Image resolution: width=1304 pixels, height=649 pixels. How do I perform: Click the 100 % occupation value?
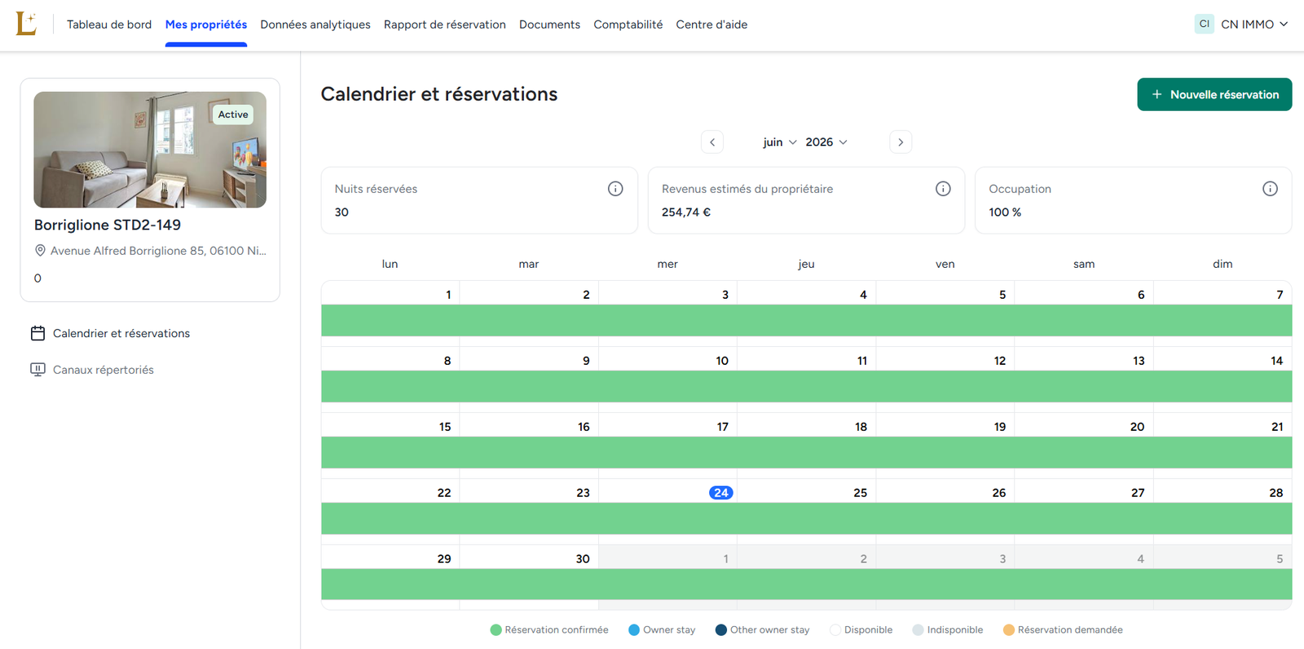coord(1005,213)
